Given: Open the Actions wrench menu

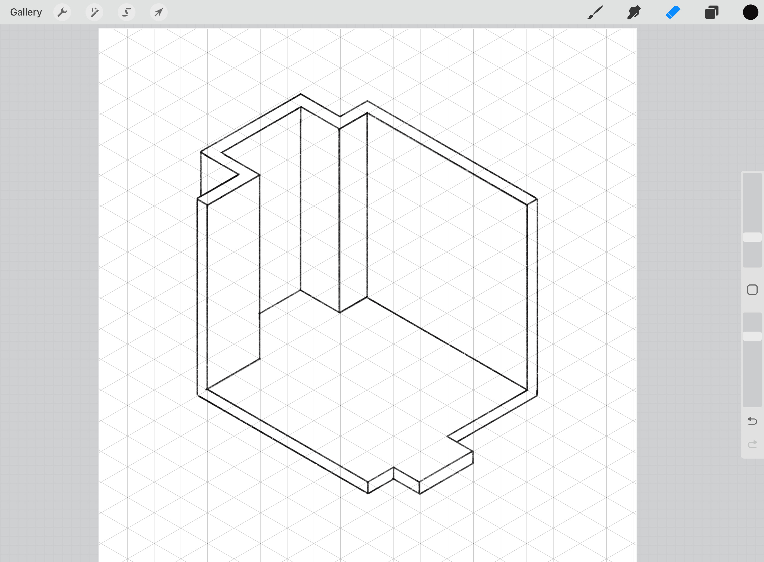Looking at the screenshot, I should (62, 12).
